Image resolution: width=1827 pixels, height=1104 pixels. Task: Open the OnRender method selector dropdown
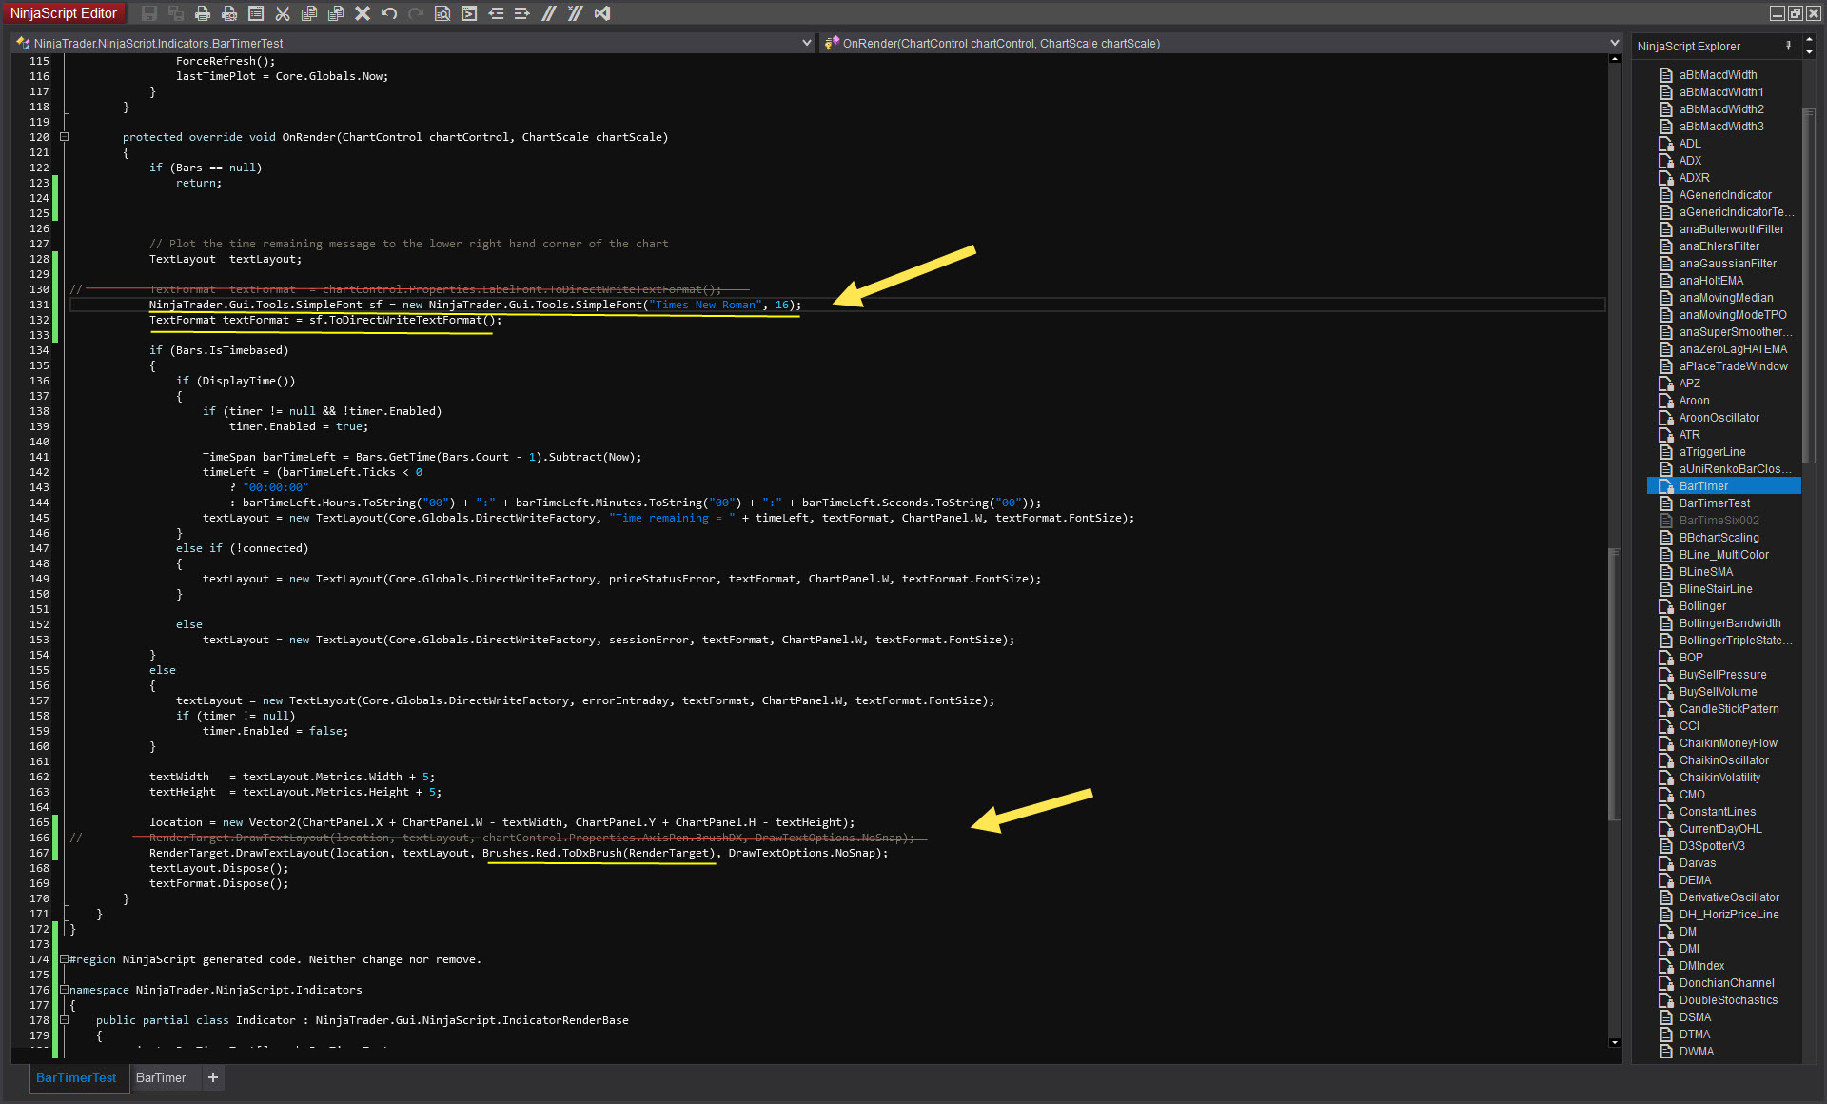click(1614, 43)
